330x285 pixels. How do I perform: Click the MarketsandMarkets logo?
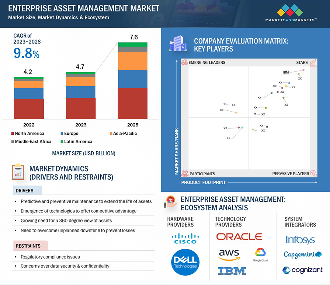pos(291,13)
